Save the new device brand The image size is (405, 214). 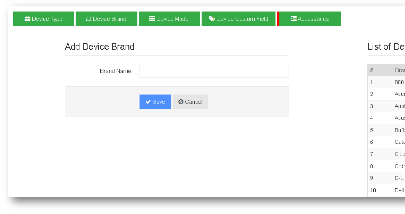tap(155, 102)
